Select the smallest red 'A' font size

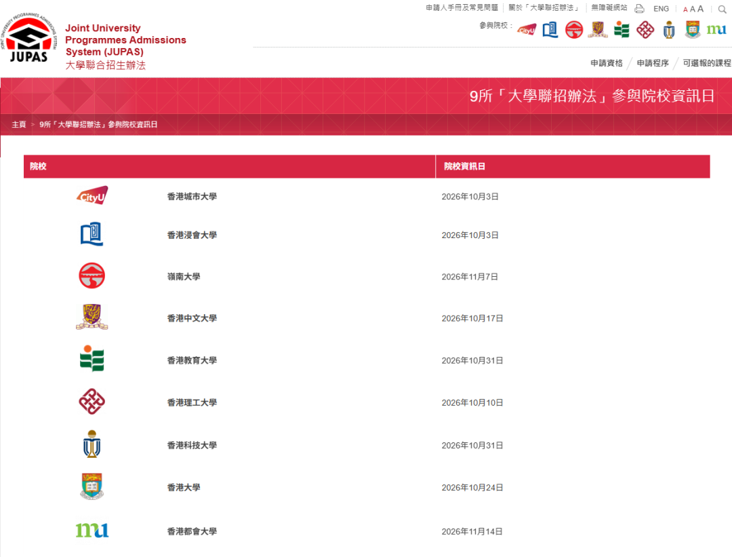685,9
